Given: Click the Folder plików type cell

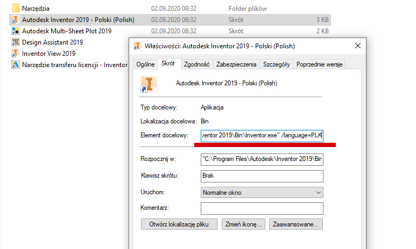Looking at the screenshot, I should tap(248, 9).
